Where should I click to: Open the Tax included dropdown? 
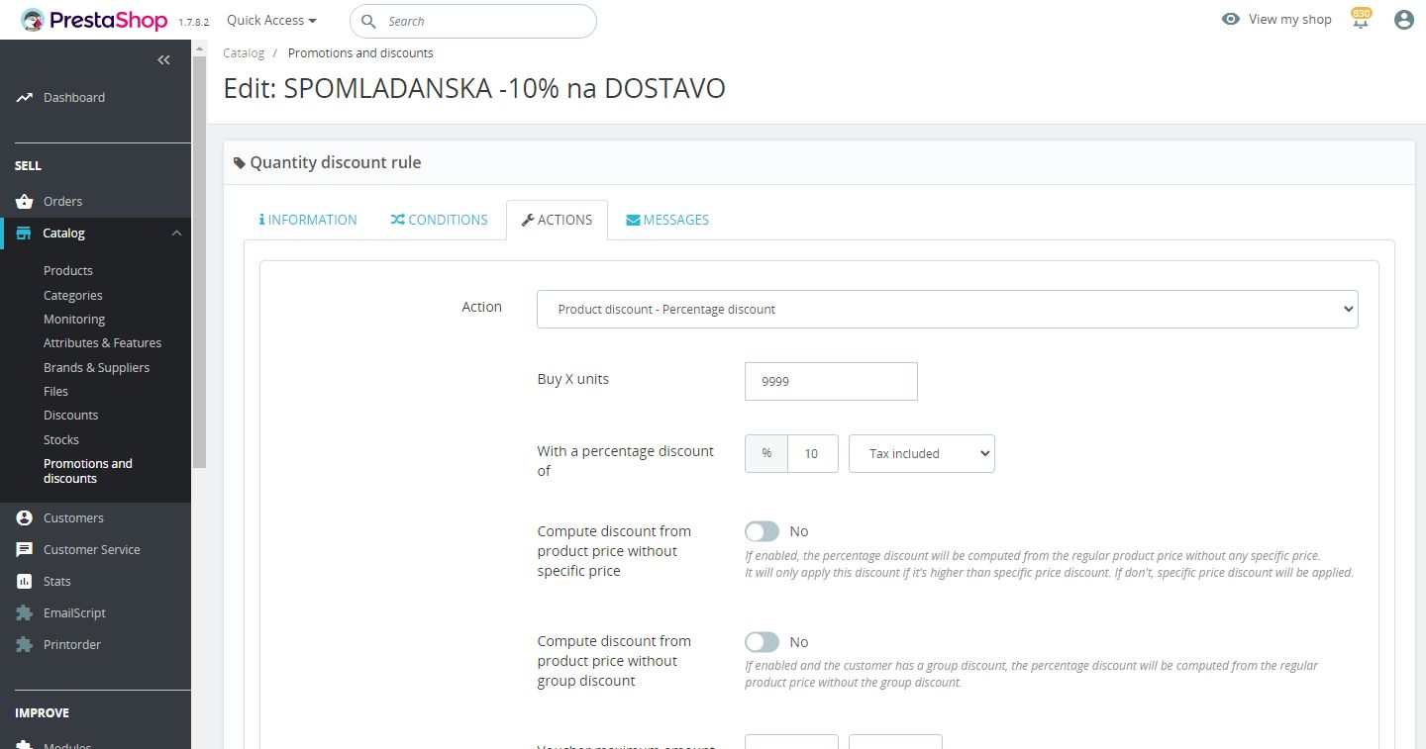click(x=922, y=453)
